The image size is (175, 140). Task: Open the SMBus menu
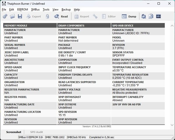coord(35,10)
